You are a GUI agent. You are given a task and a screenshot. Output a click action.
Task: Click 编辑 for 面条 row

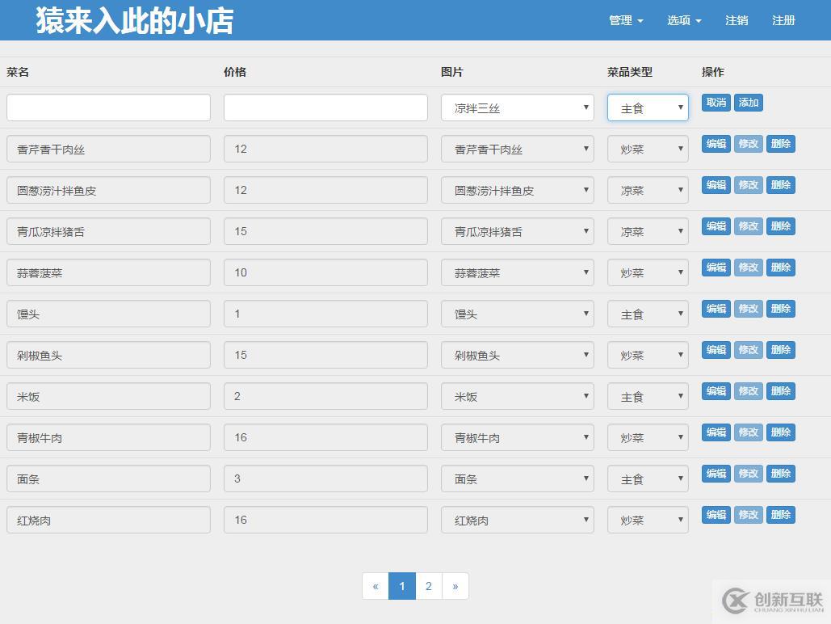(x=716, y=474)
